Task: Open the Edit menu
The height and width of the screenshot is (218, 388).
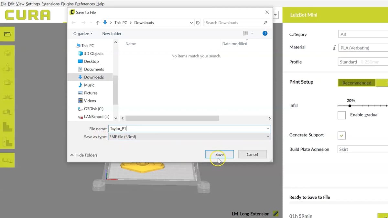Action: (11, 4)
